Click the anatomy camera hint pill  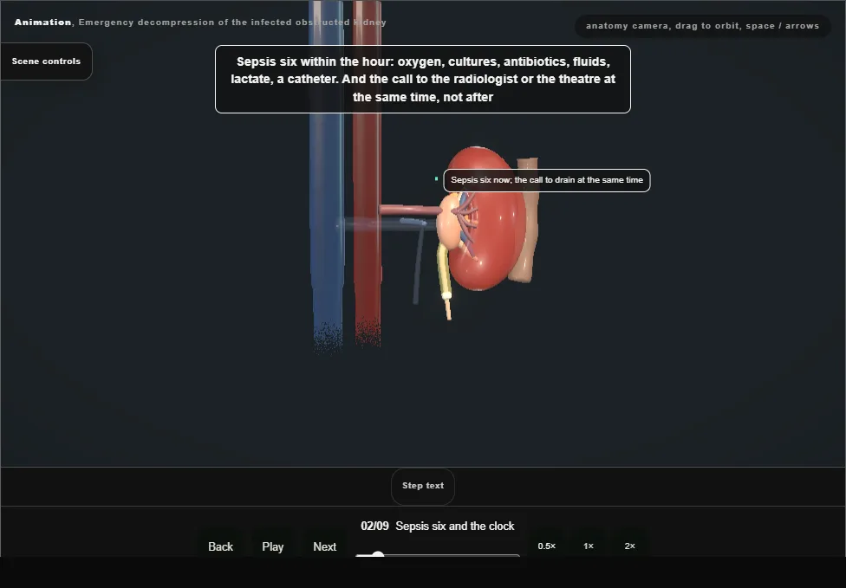pyautogui.click(x=702, y=26)
